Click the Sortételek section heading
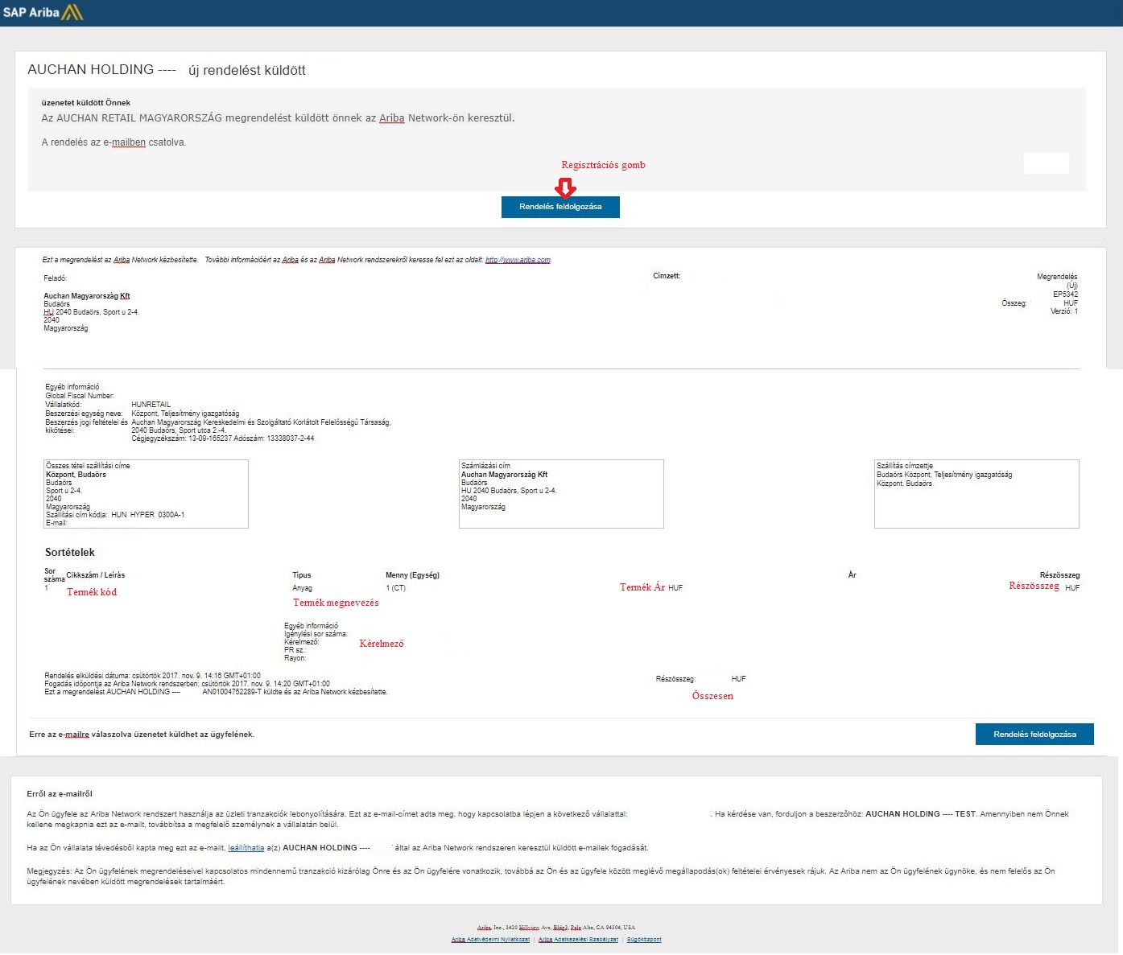Image resolution: width=1123 pixels, height=955 pixels. (x=70, y=553)
